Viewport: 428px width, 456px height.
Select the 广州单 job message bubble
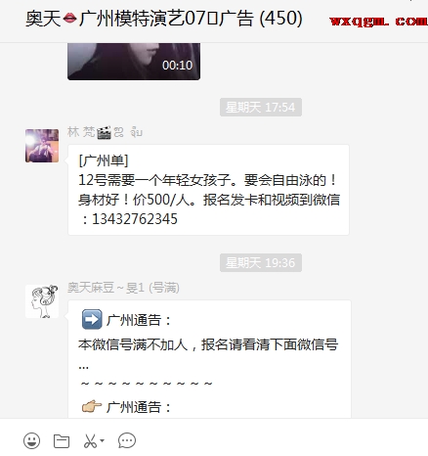pos(208,190)
